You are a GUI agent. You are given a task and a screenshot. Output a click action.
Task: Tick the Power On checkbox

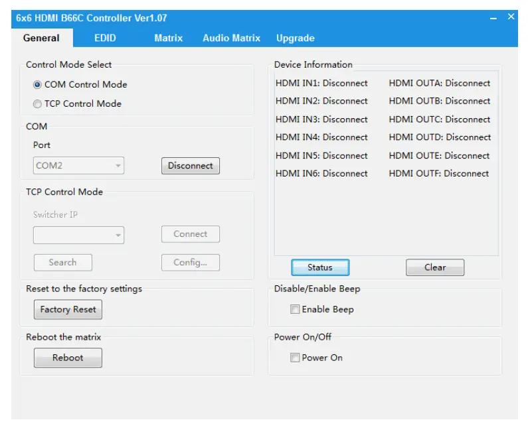coord(295,358)
